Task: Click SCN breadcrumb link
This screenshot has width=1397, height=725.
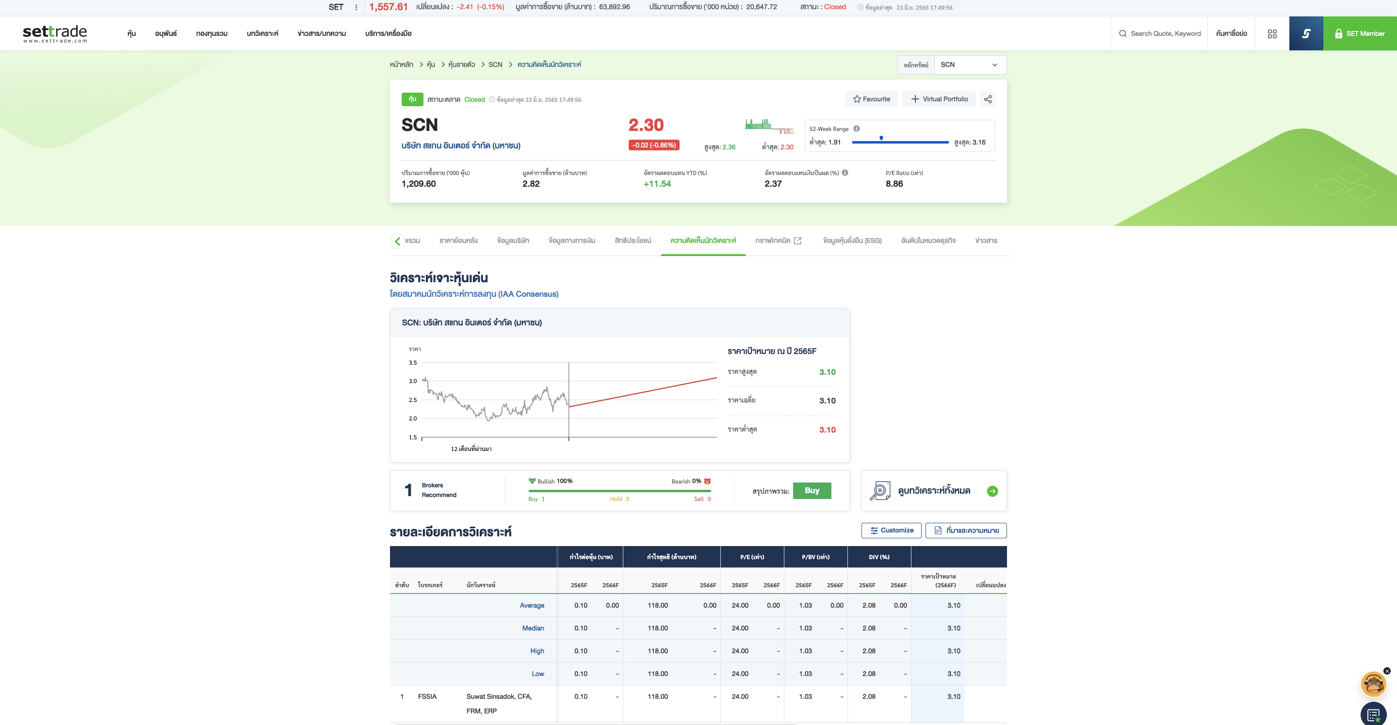Action: click(495, 64)
